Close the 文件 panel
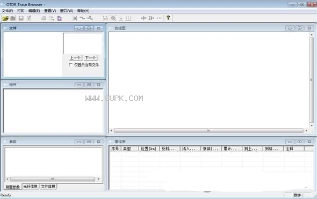Viewport: 317px width, 199px height. coord(99,28)
